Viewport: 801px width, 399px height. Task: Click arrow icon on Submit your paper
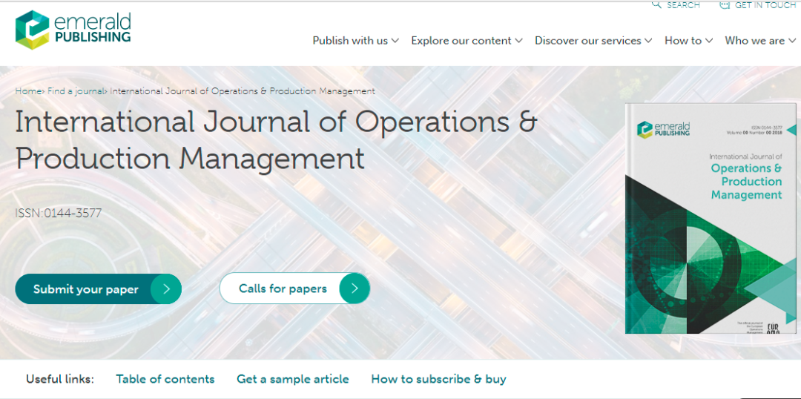click(166, 289)
